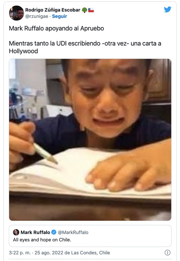
Task: Open the @rzunigae handle
Action: tap(37, 16)
